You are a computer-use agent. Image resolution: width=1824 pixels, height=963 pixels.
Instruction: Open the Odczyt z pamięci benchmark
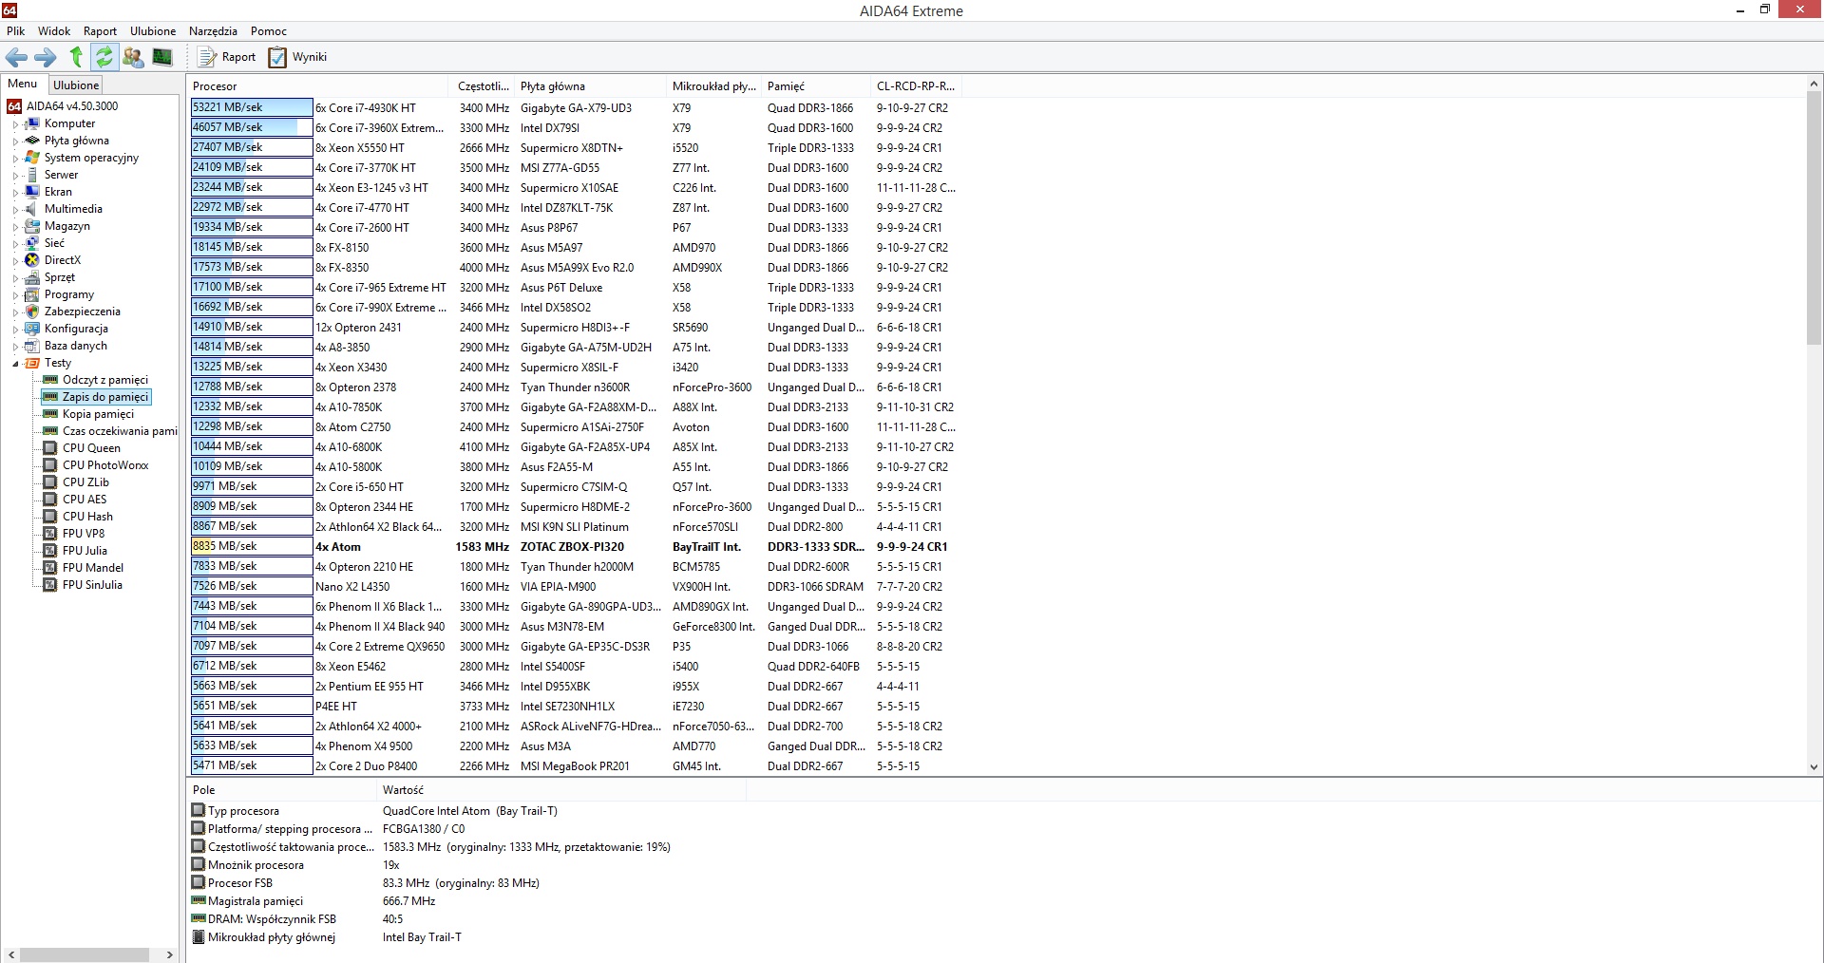104,380
